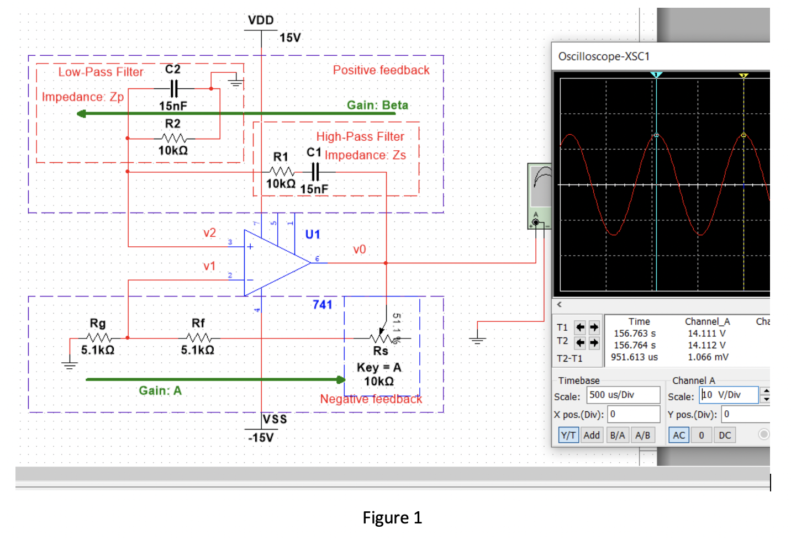Click the VDD 15V power supply symbol
The image size is (791, 540).
[260, 30]
